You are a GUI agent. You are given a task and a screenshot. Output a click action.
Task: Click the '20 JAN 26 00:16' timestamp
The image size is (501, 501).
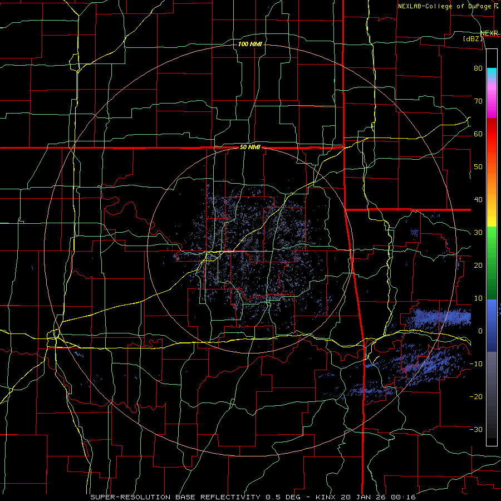pos(378,497)
